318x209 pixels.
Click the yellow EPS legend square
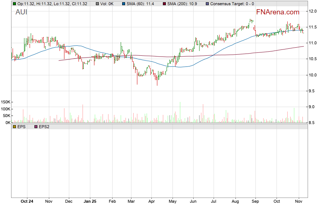[x=14, y=127]
